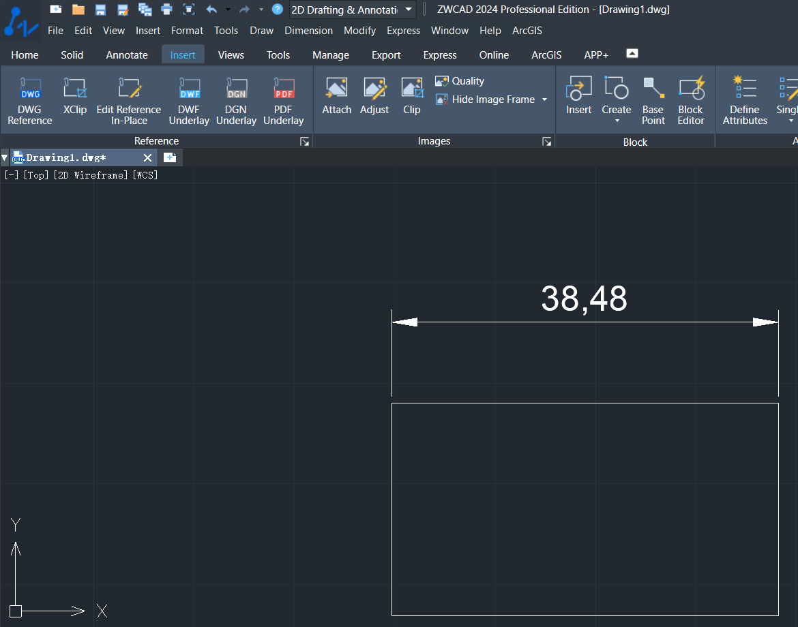Open the Format menu

(188, 31)
